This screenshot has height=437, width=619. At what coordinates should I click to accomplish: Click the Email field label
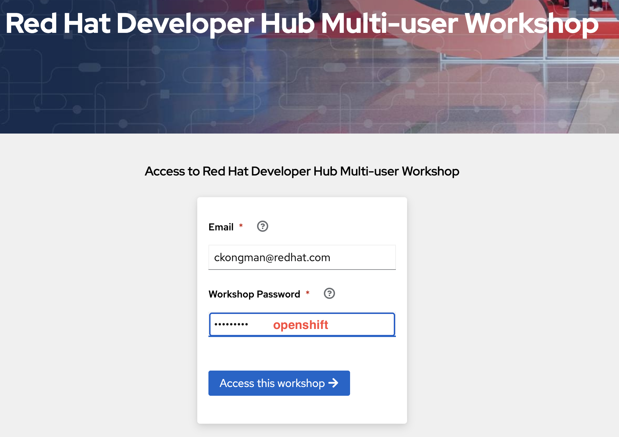pos(221,227)
